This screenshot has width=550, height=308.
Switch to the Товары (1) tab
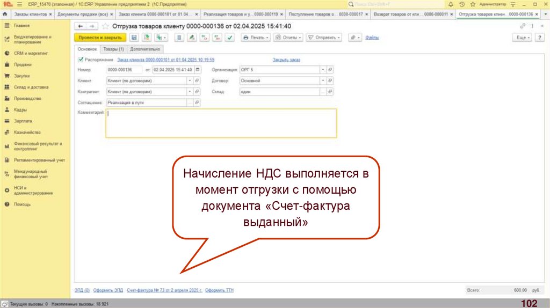[113, 49]
